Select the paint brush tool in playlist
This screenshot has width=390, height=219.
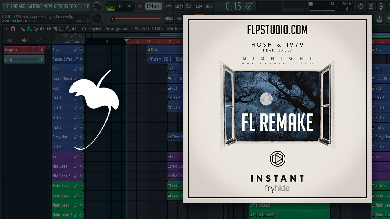(x=29, y=29)
